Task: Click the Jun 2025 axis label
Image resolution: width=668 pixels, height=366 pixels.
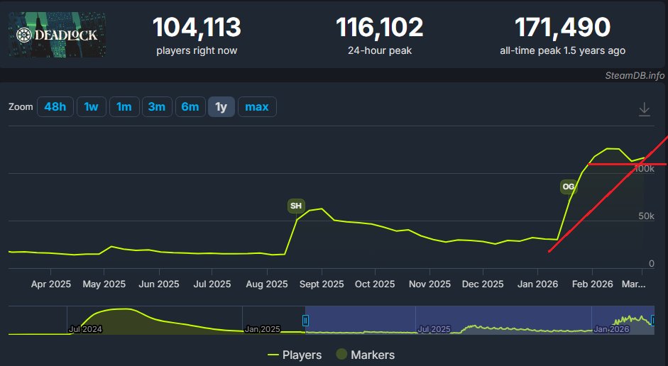Action: [x=159, y=284]
